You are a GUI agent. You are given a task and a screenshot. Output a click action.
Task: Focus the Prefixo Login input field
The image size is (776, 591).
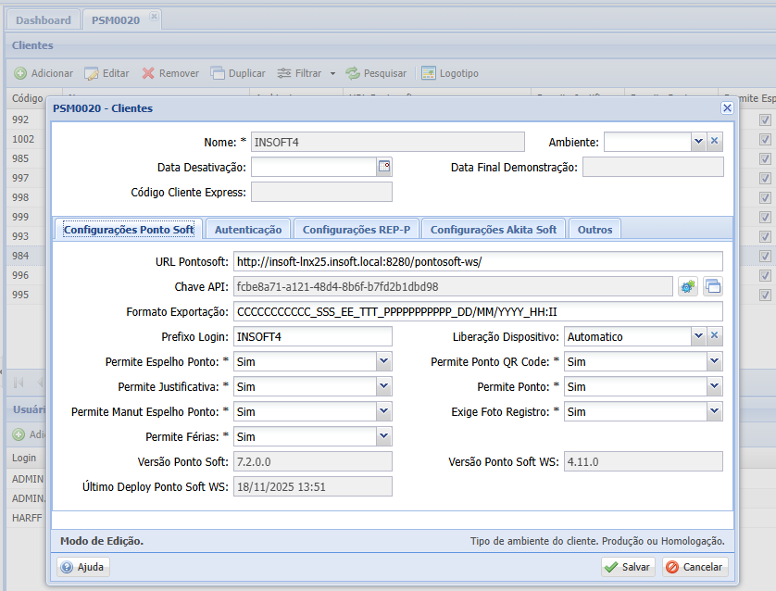tap(313, 336)
